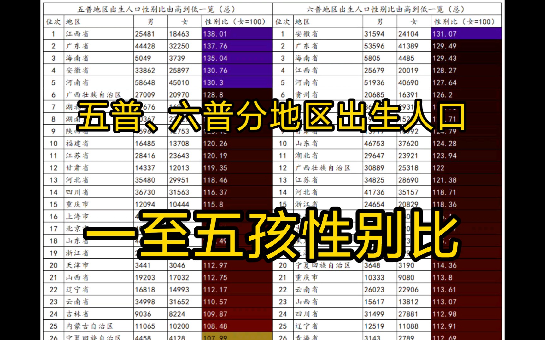
Task: Click the ratio value 112.91
Action: click(444, 326)
